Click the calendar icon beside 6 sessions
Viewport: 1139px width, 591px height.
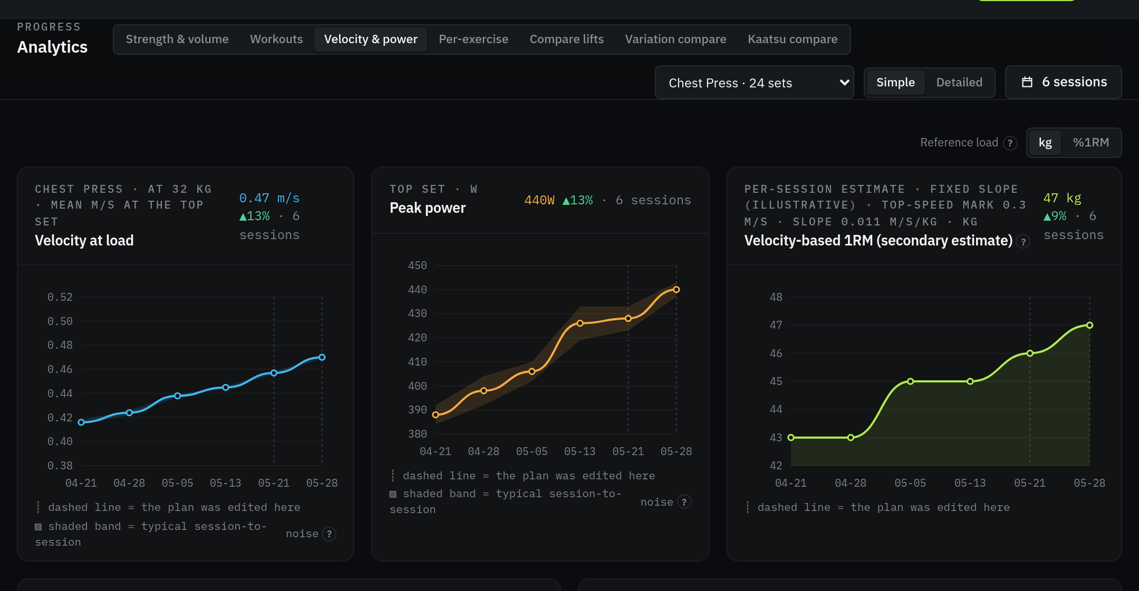(x=1027, y=82)
